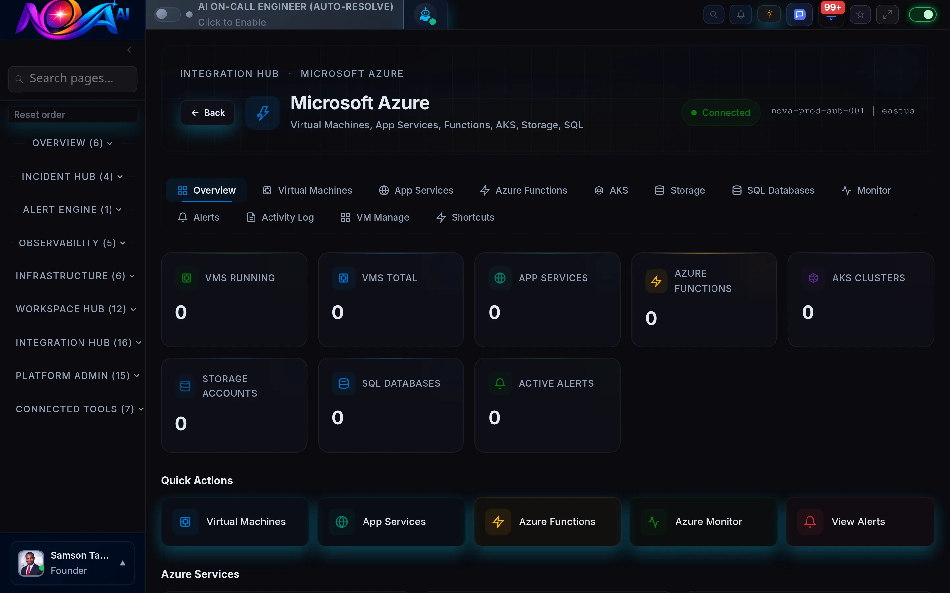Switch theme using the sun icon
Image resolution: width=950 pixels, height=593 pixels.
[x=769, y=14]
